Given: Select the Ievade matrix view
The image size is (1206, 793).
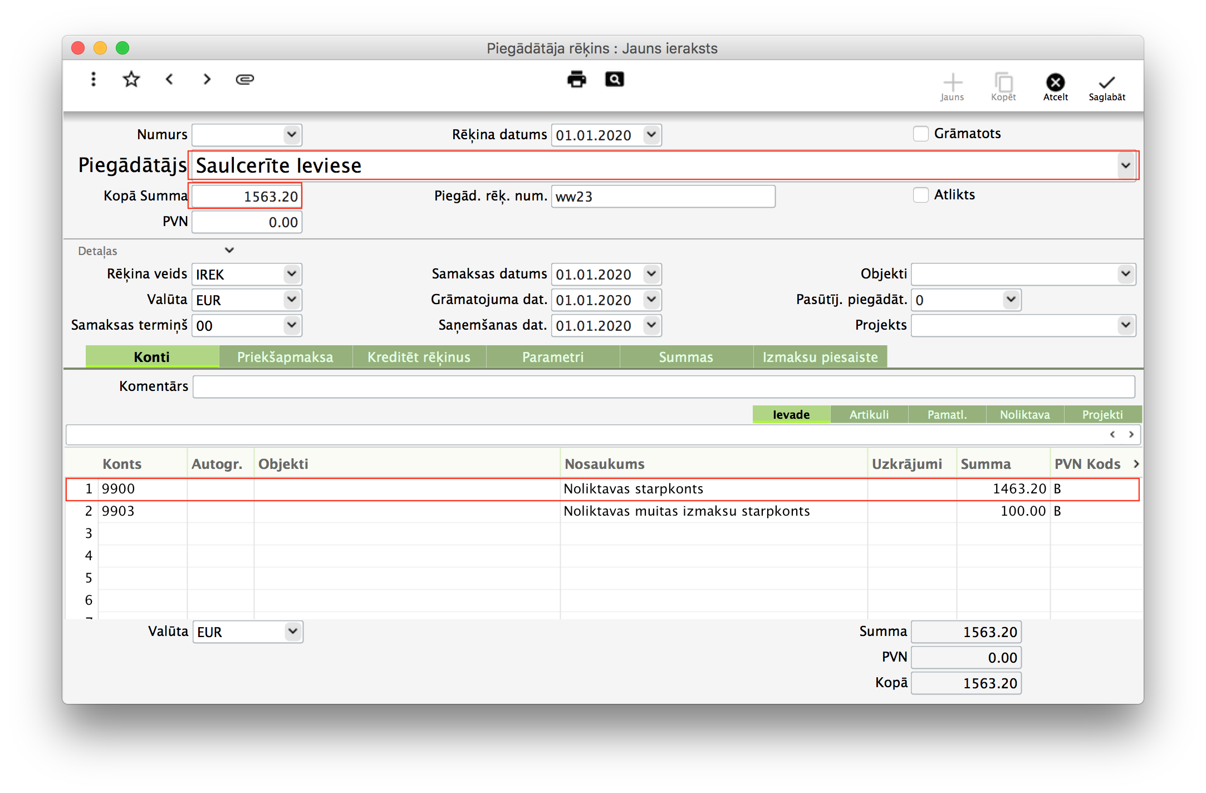Looking at the screenshot, I should tap(791, 414).
